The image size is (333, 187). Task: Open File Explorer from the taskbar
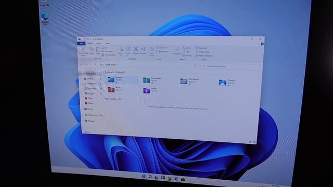point(170,178)
